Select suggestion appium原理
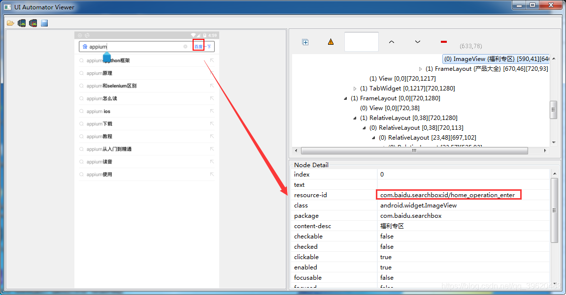Image resolution: width=566 pixels, height=295 pixels. [99, 73]
